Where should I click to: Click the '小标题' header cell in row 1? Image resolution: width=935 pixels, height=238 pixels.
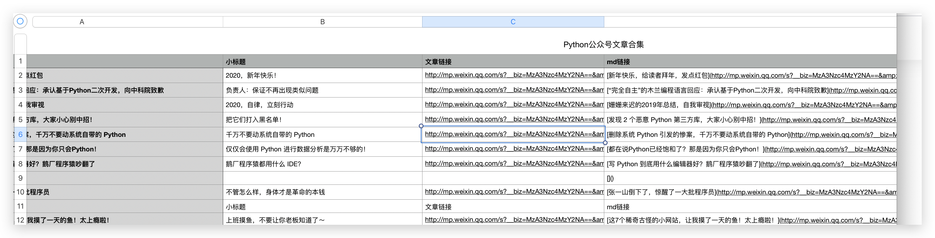point(236,62)
